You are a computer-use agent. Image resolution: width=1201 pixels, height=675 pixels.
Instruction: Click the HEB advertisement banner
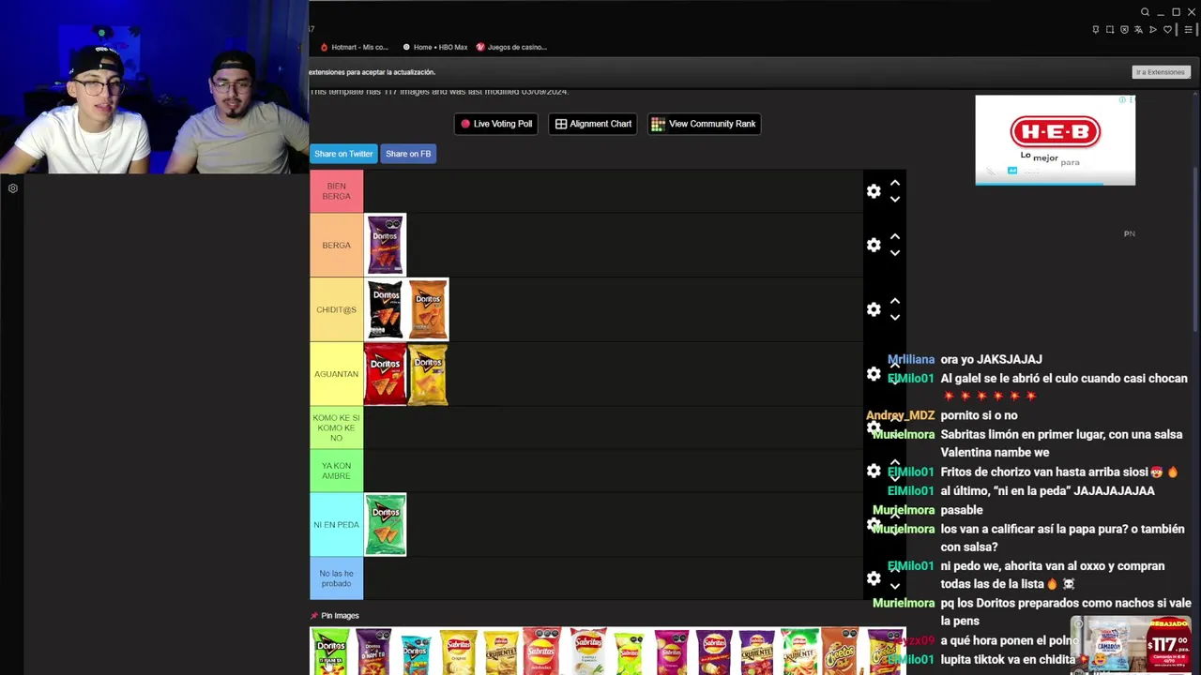pos(1055,140)
